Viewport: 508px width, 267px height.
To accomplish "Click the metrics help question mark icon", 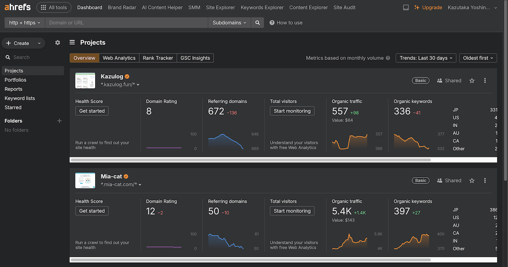I will coord(388,58).
